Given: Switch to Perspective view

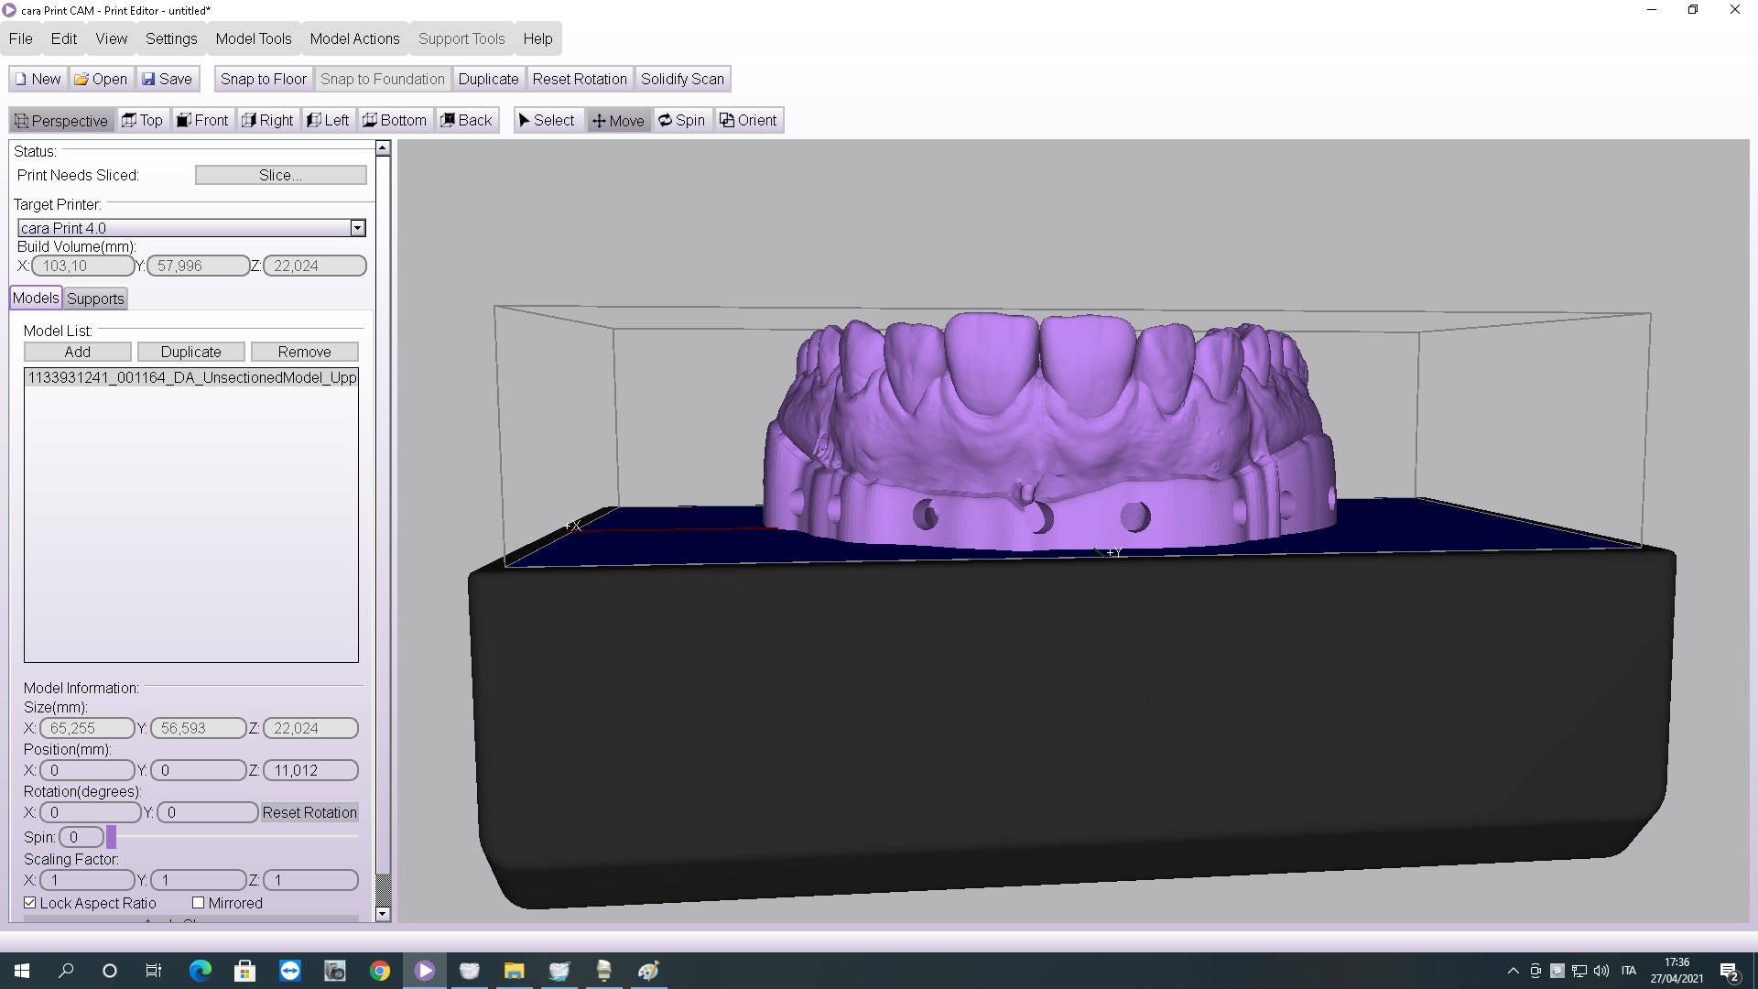Looking at the screenshot, I should (61, 120).
